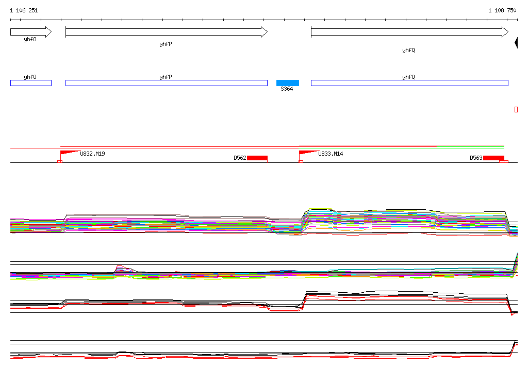The height and width of the screenshot is (368, 528).
Task: Select the yhfQ gene arrow annotation
Action: (x=409, y=32)
